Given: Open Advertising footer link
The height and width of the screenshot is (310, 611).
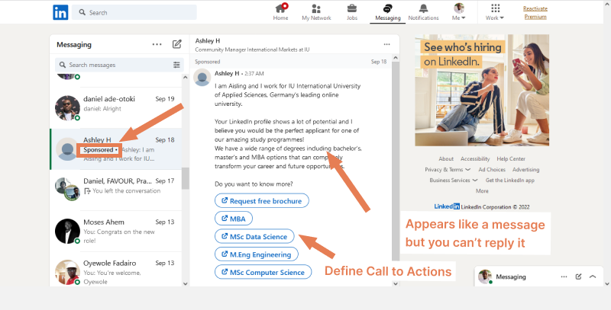Looking at the screenshot, I should (x=525, y=169).
